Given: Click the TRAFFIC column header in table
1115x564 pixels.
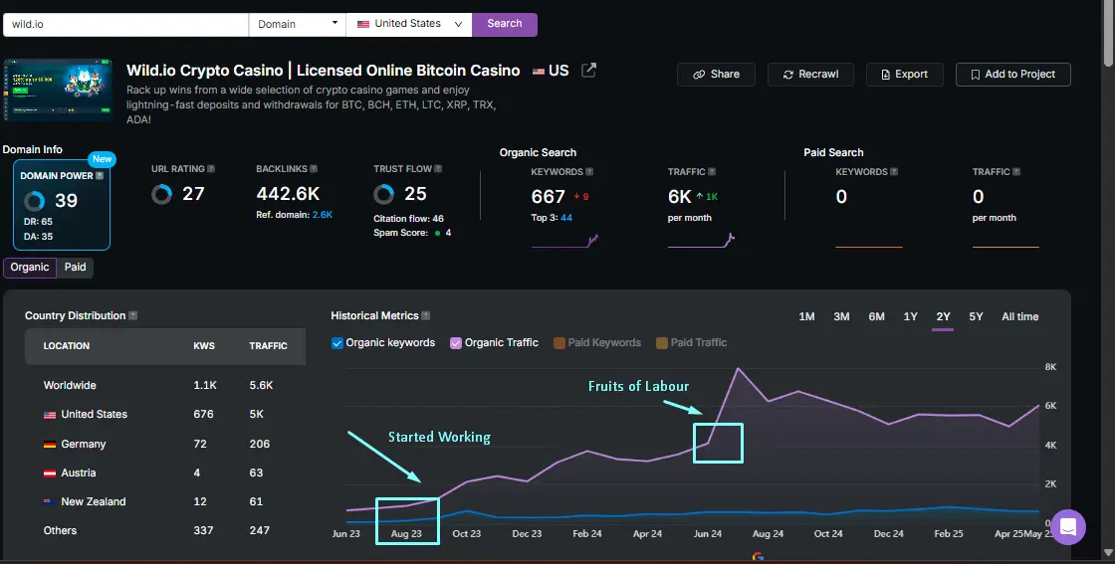Looking at the screenshot, I should click(268, 346).
